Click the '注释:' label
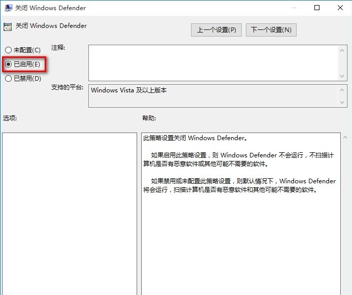This screenshot has height=295, width=352. [x=58, y=48]
